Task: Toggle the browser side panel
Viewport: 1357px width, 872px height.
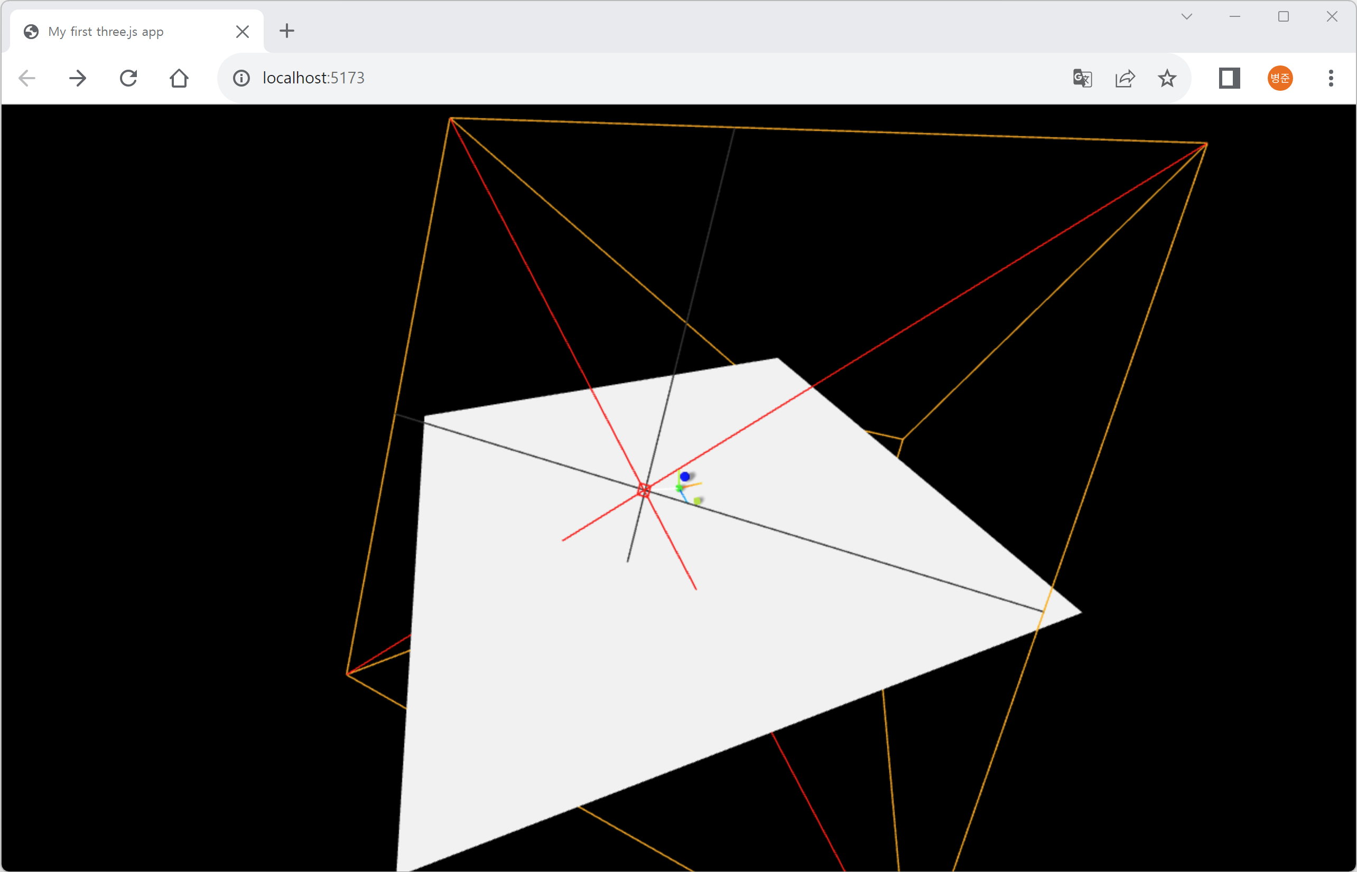Action: click(x=1229, y=78)
